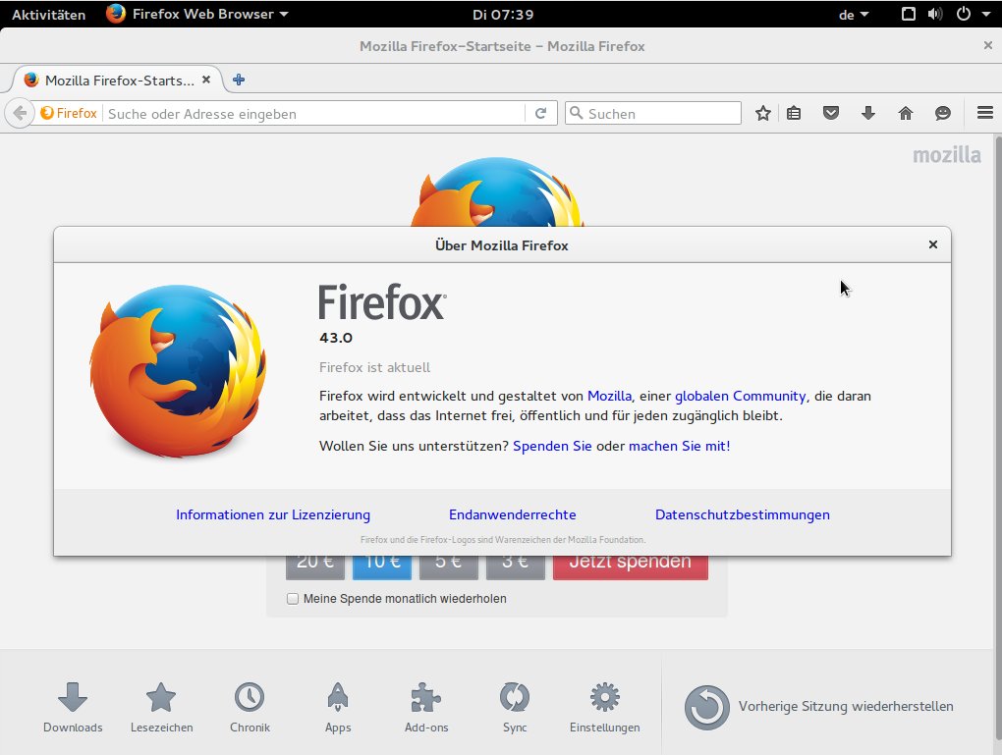Screen dimensions: 1002x755
Task: Open the power icon in top bar
Action: coord(963,14)
